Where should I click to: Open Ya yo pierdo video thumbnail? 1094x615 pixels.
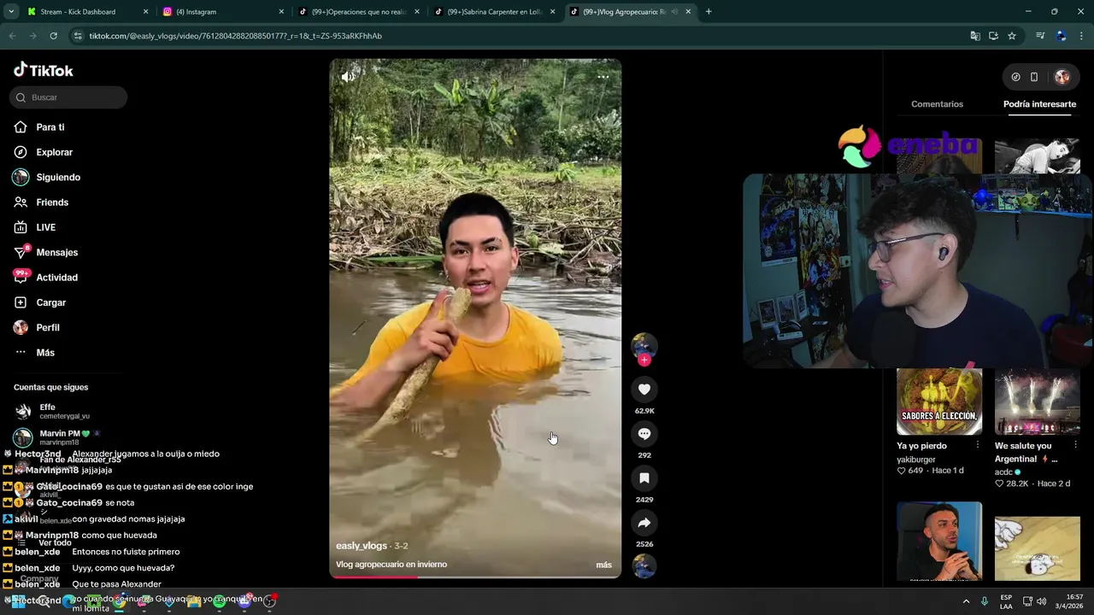tap(939, 402)
